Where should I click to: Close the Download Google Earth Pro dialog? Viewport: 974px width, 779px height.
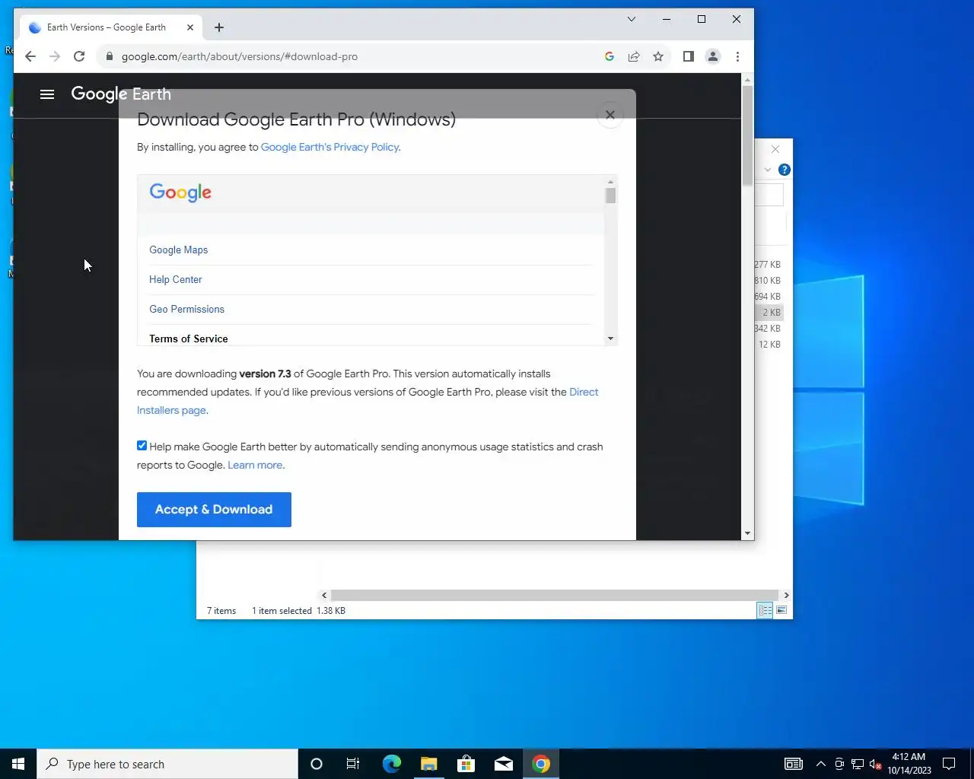[610, 115]
